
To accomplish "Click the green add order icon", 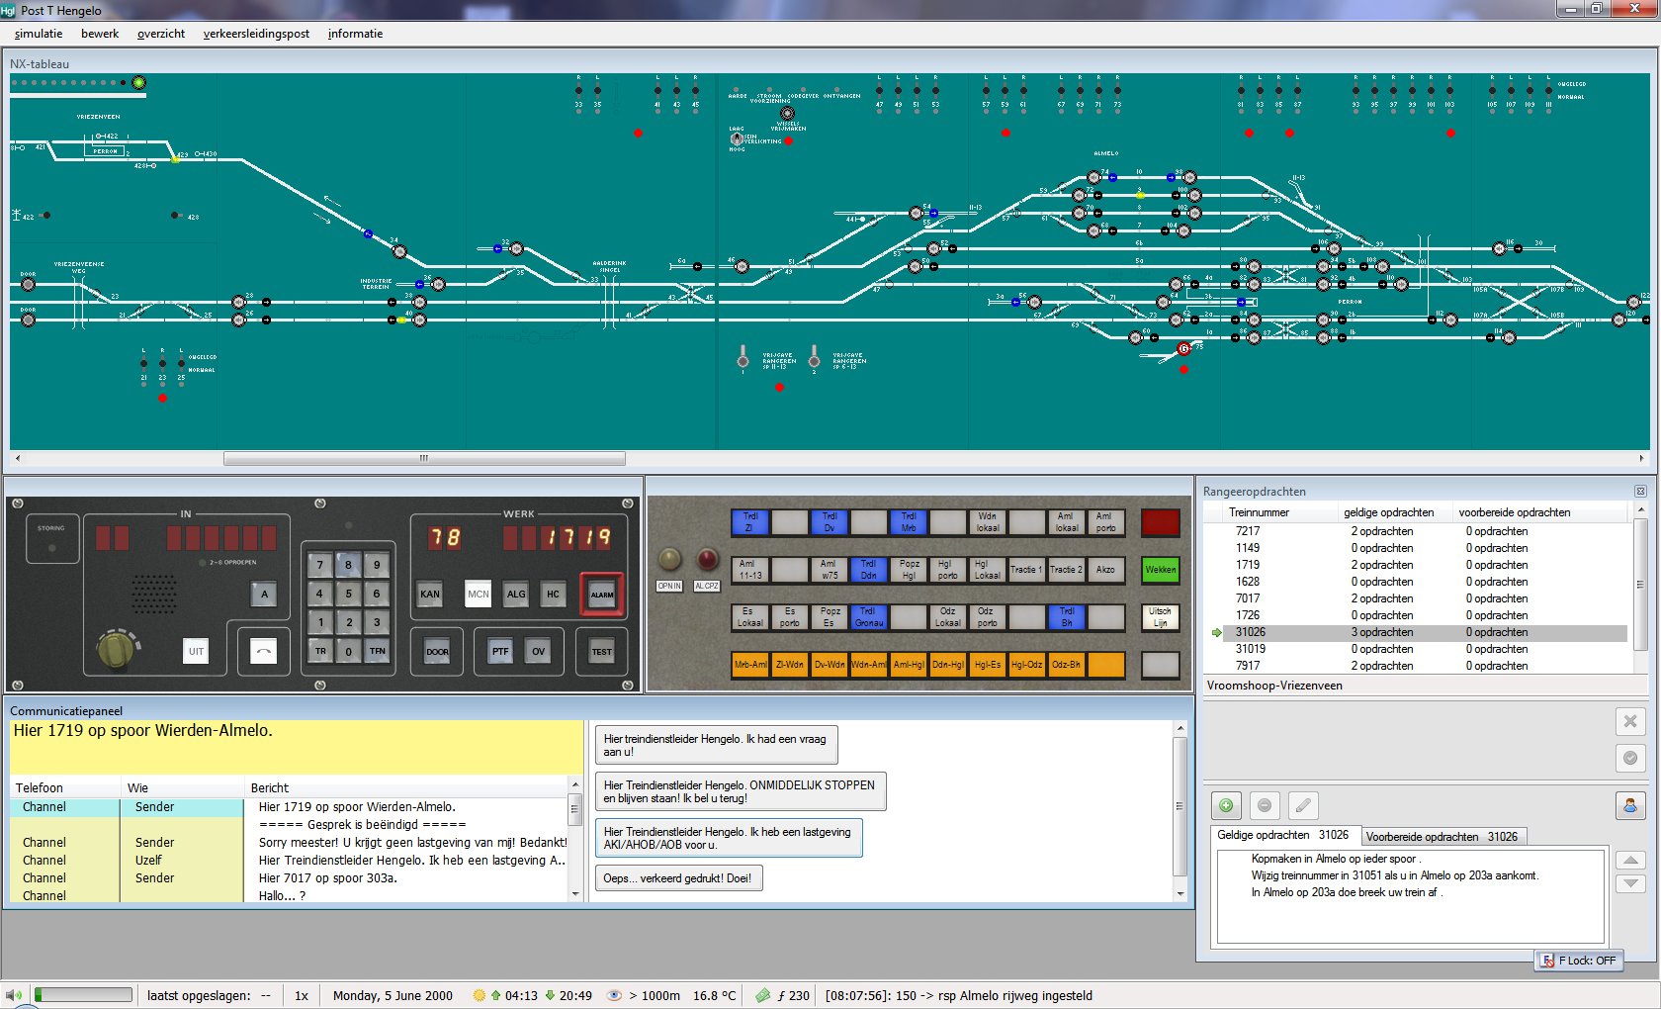I will point(1226,805).
